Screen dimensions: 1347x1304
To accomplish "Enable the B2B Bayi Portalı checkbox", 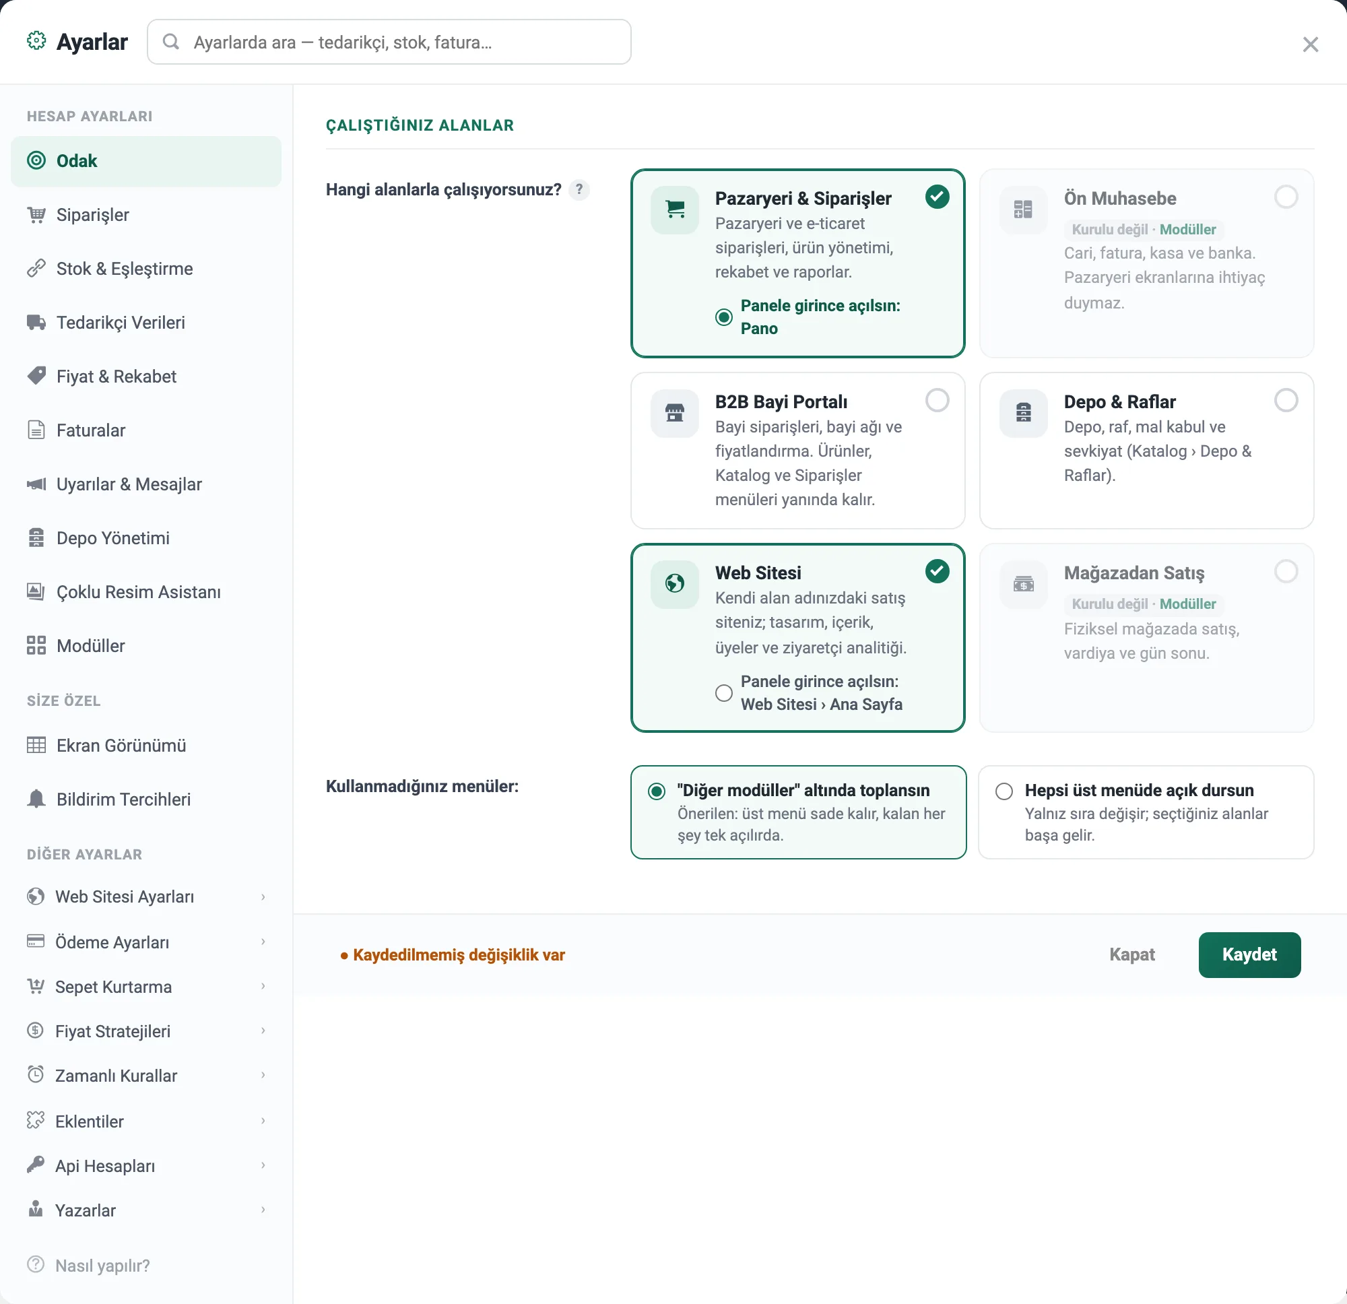I will (938, 400).
